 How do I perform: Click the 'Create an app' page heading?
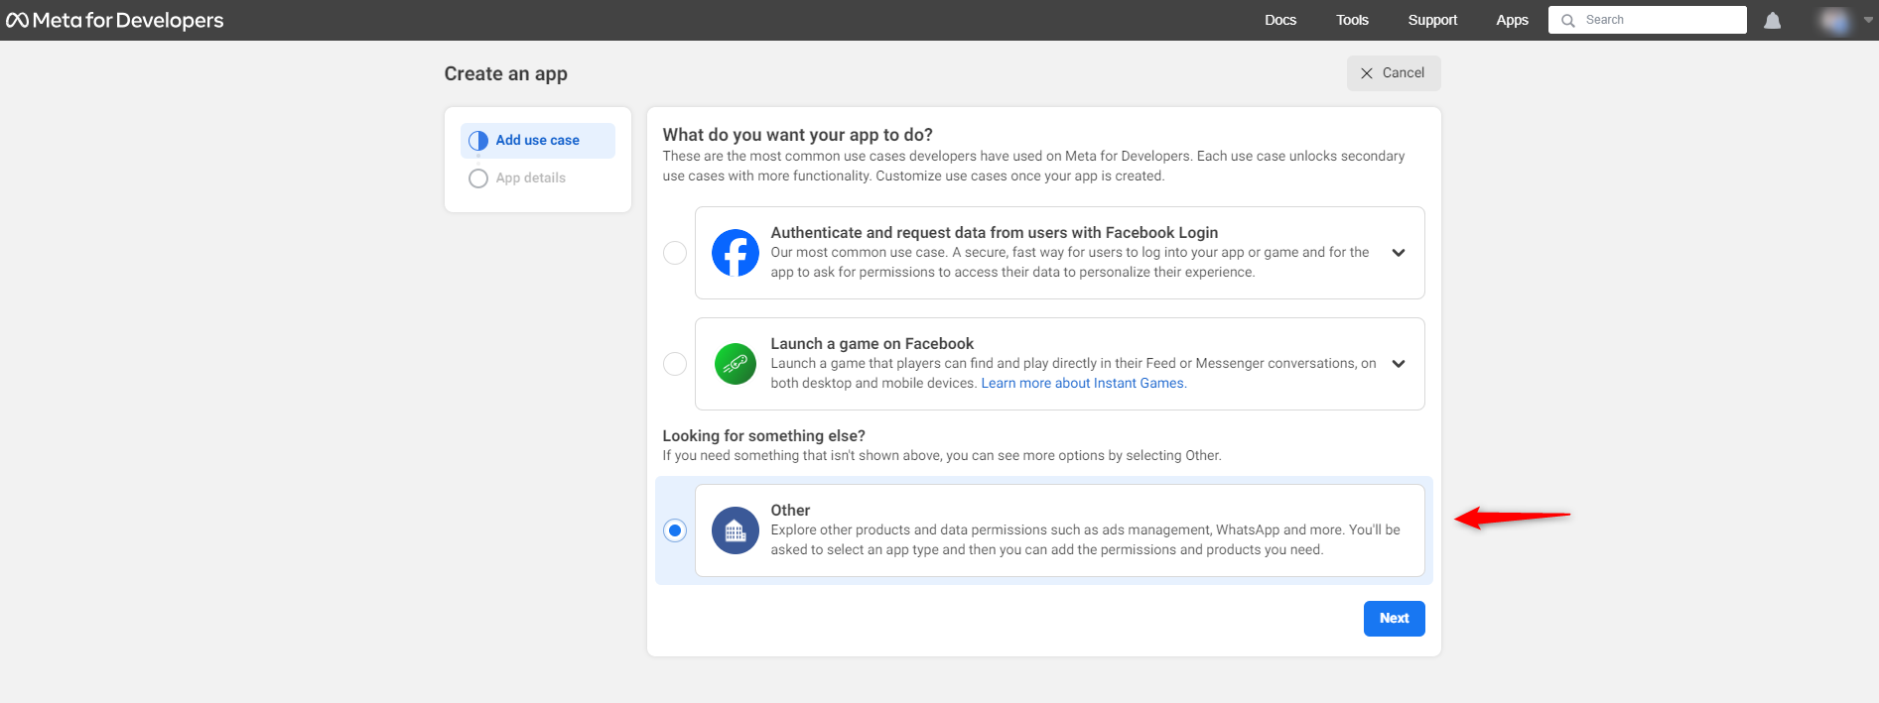[x=505, y=74]
